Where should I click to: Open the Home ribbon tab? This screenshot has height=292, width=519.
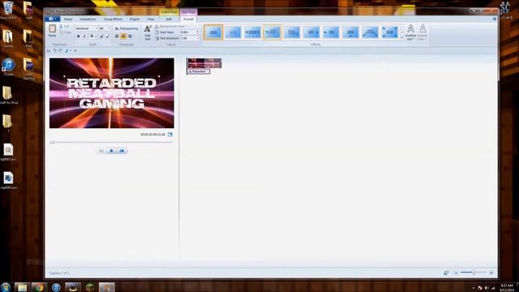click(x=68, y=19)
